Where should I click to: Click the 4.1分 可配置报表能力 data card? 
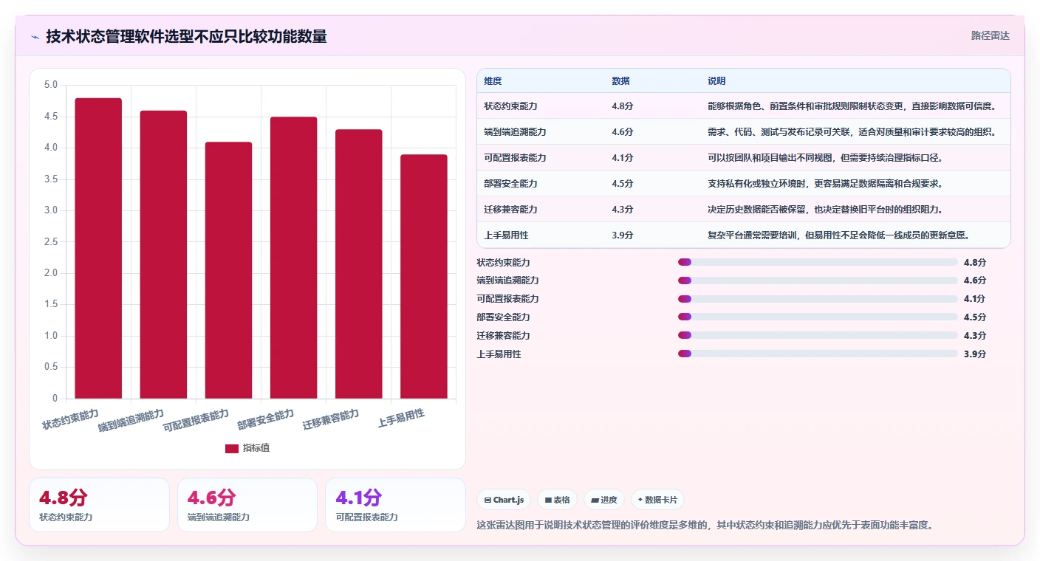[395, 505]
